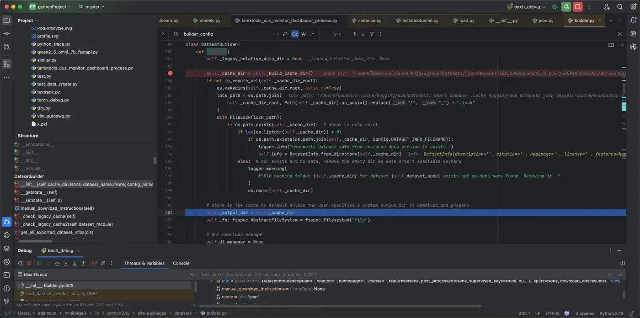Open the pythonProject project dropdown
Viewport: 640px width, 318px height.
tap(50, 7)
